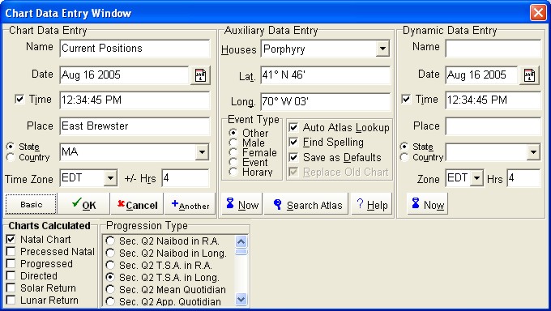Focus the Chart Date field Aug 16 2005
551x311 pixels.
tap(124, 75)
